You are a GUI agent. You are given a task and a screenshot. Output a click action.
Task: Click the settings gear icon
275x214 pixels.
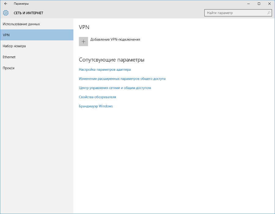(x=5, y=13)
